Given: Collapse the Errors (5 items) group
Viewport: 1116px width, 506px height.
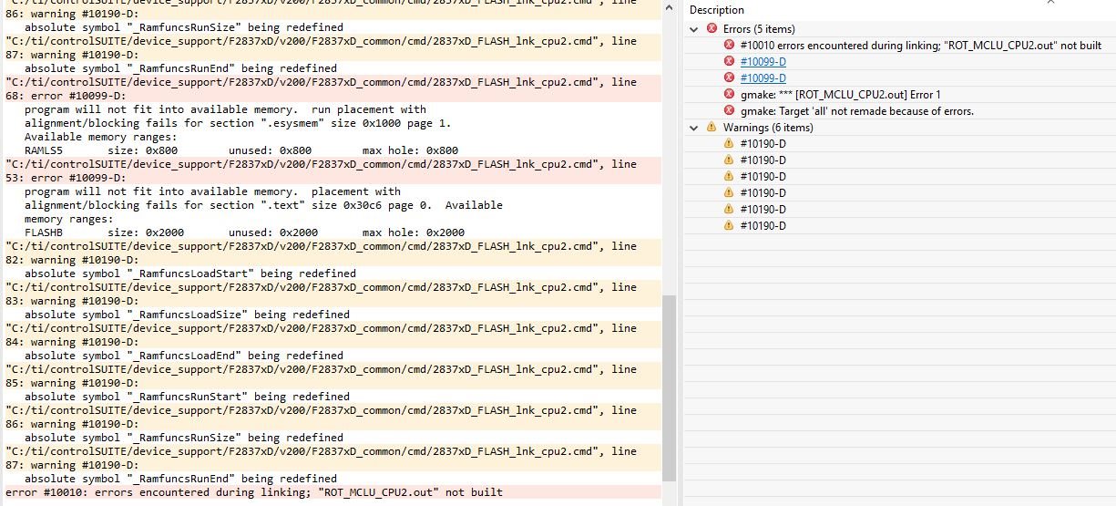Looking at the screenshot, I should [x=695, y=29].
